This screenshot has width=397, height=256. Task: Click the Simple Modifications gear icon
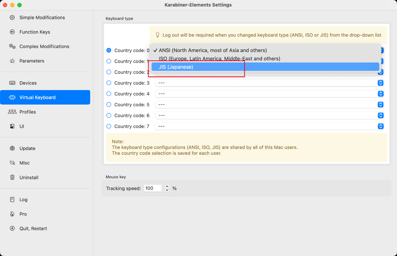(12, 18)
